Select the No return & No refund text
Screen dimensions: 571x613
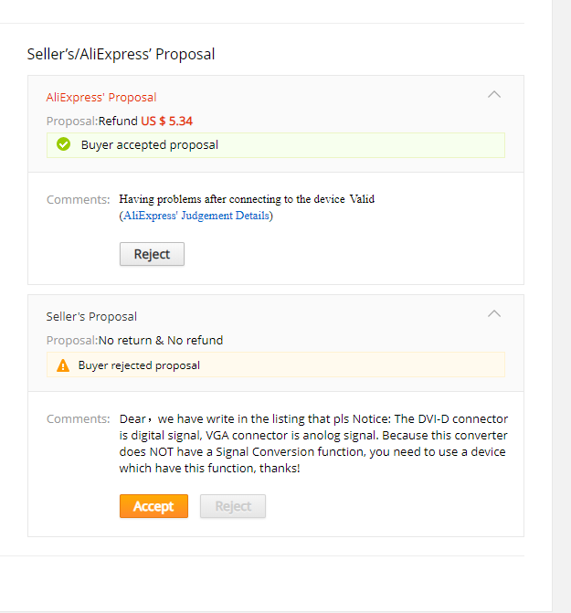click(x=161, y=341)
